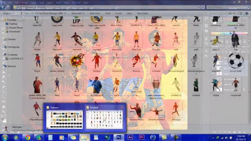Click the Burn toolbar button
Screen dimensions: 251x141
point(129,13)
